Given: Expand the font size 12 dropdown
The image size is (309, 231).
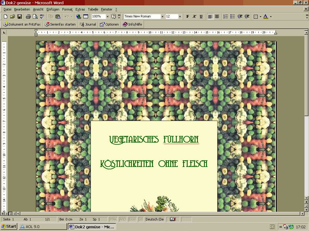Looking at the screenshot, I should click(180, 17).
